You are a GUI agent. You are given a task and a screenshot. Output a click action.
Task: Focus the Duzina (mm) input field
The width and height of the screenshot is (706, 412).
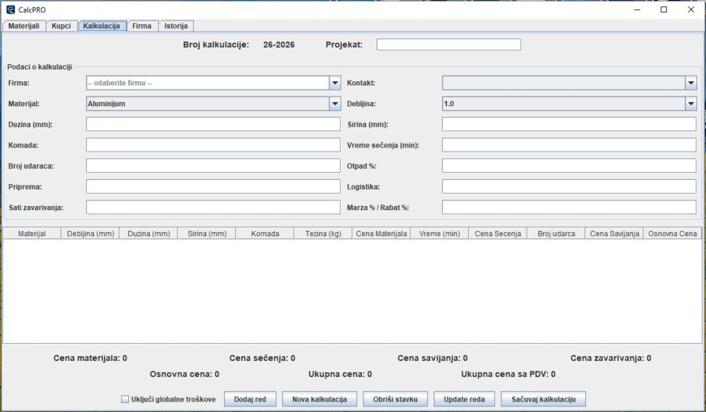click(213, 124)
